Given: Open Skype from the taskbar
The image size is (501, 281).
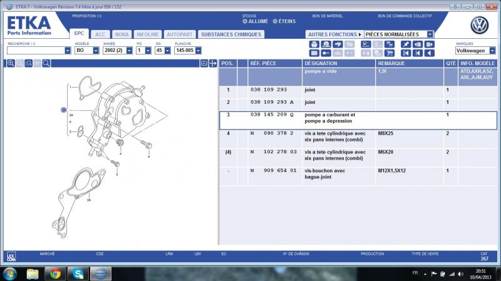Looking at the screenshot, I should [78, 274].
